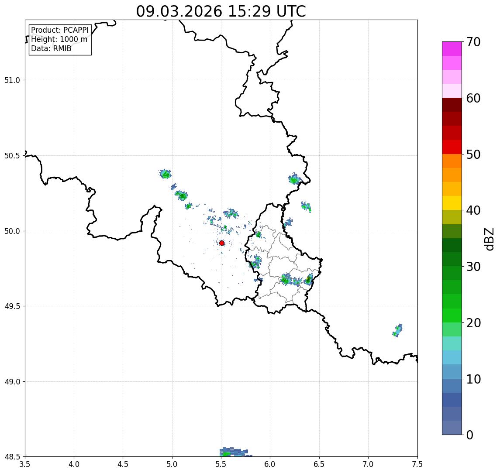Viewport: 500px width, 473px height.
Task: Click the latitude axis label 49.0
Action: tap(12, 381)
